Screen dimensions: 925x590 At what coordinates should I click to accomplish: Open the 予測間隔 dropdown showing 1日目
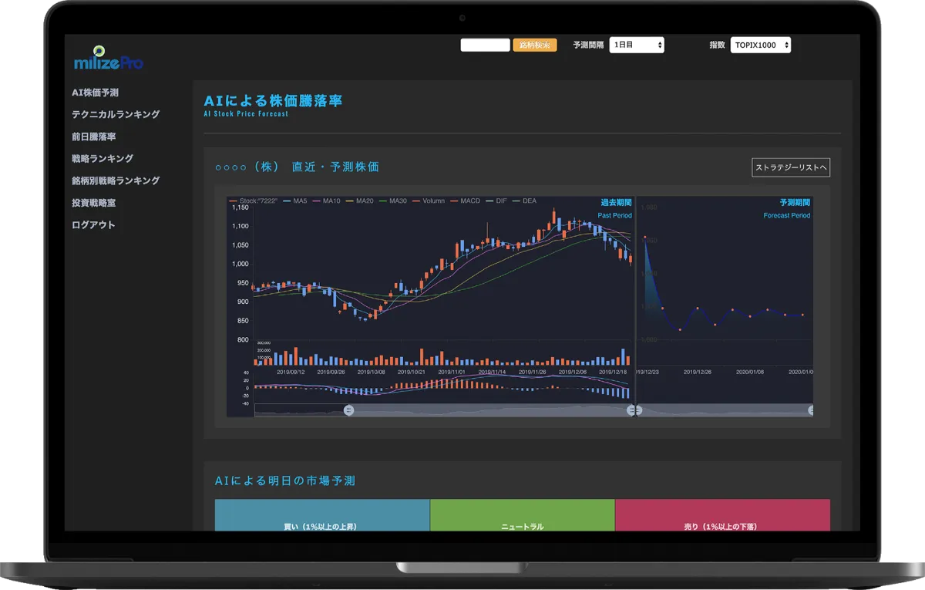pos(637,46)
